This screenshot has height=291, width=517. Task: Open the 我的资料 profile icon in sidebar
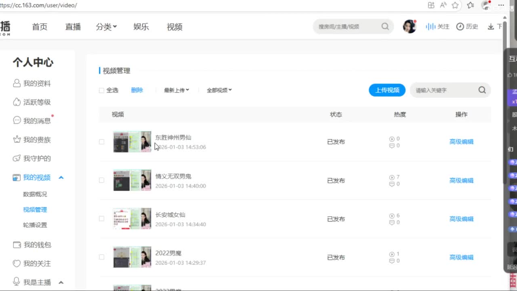[17, 83]
